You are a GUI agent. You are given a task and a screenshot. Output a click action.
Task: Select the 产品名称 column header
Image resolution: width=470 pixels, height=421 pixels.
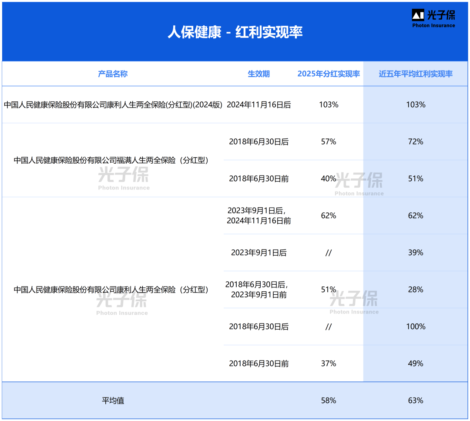point(113,74)
